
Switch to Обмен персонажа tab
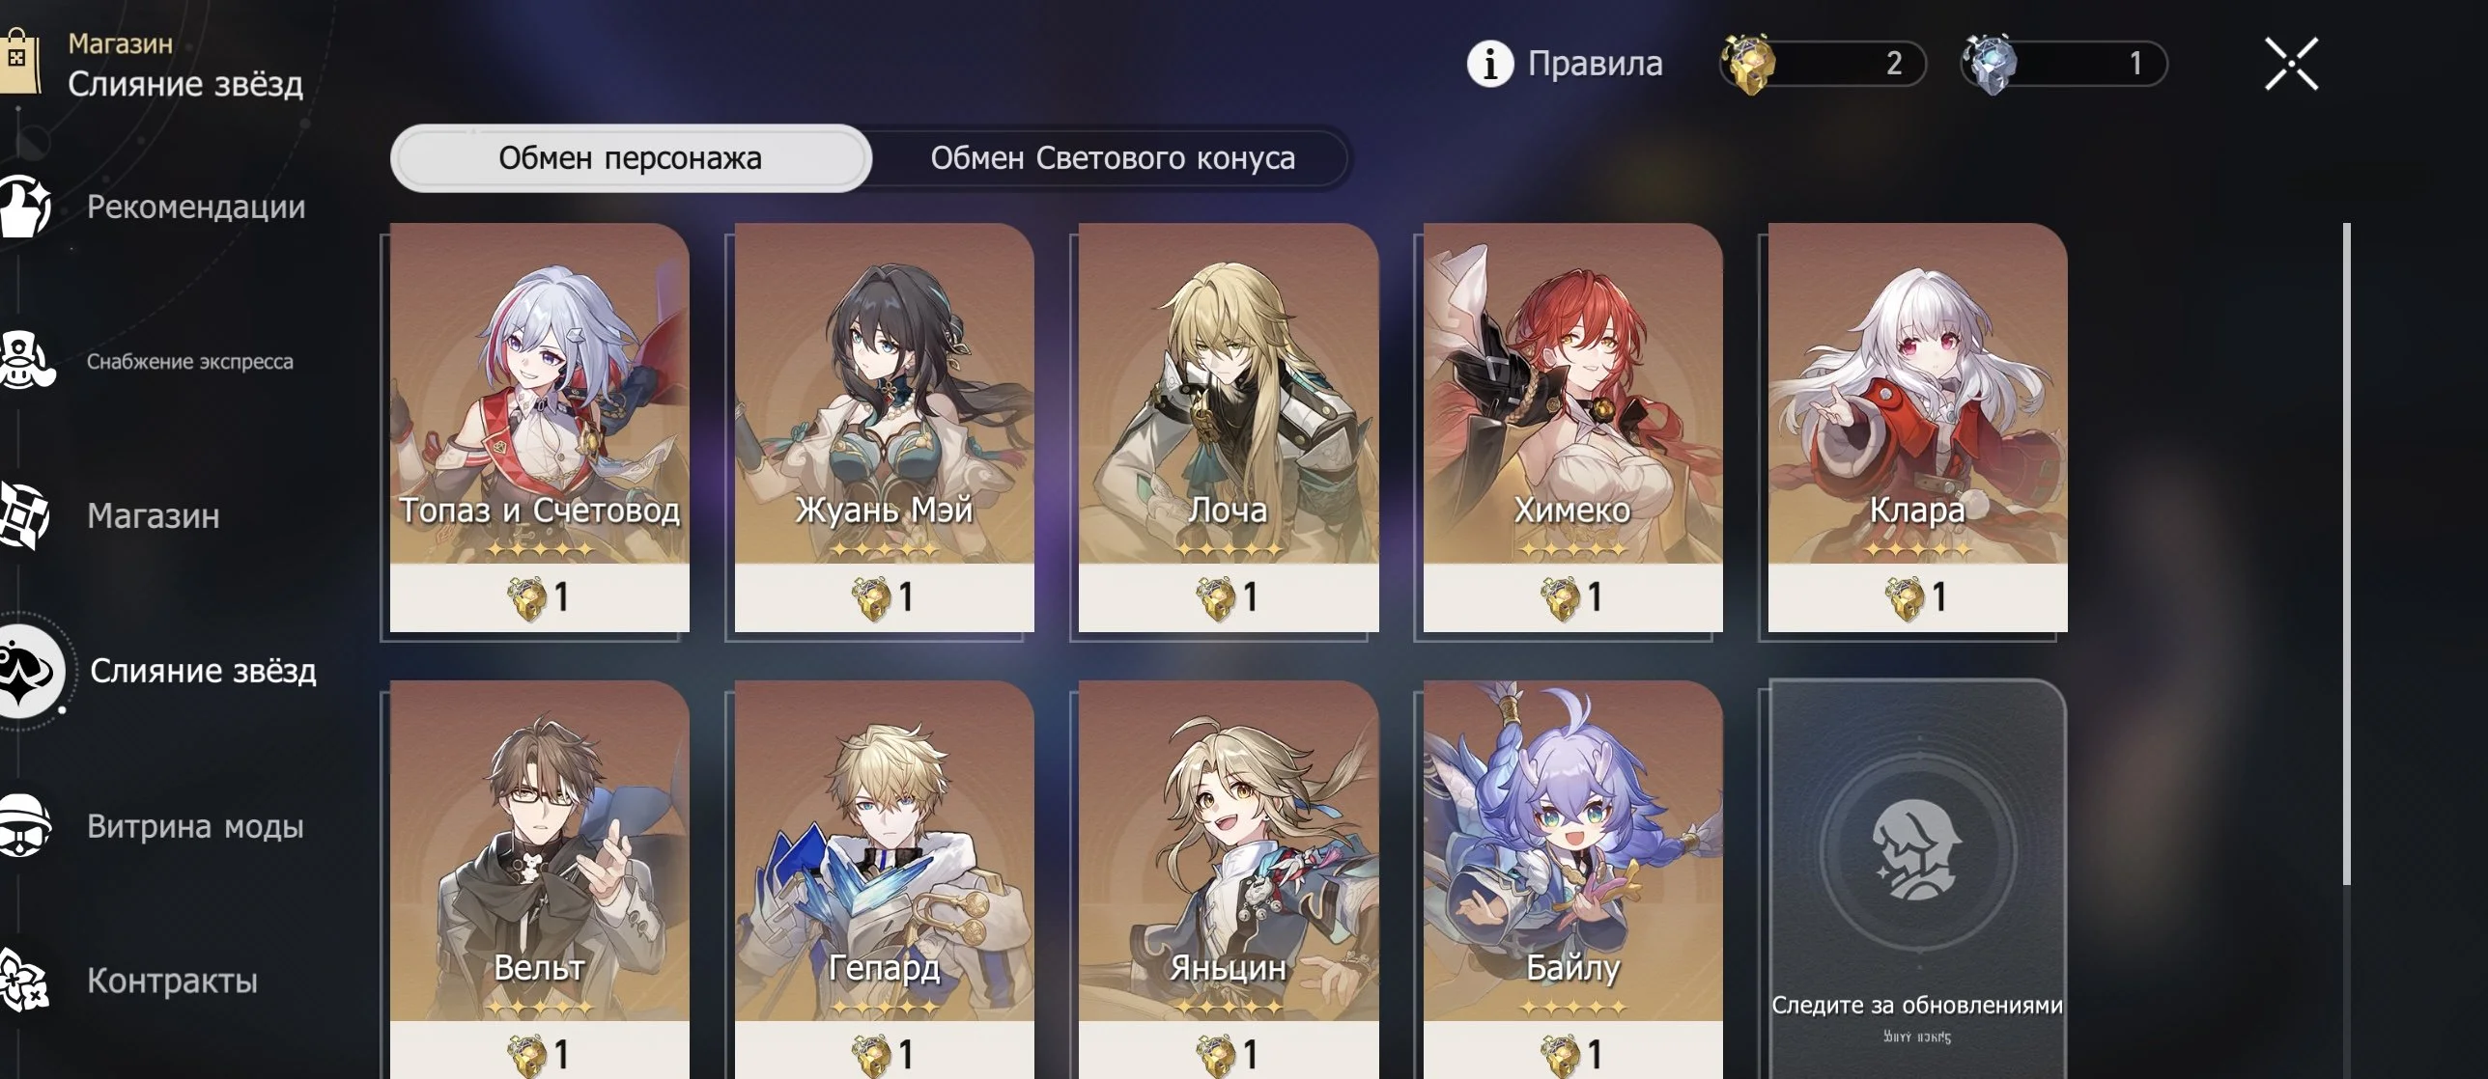pos(631,157)
